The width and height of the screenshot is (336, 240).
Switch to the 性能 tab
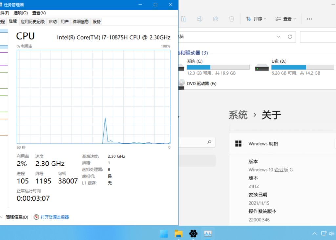click(13, 21)
